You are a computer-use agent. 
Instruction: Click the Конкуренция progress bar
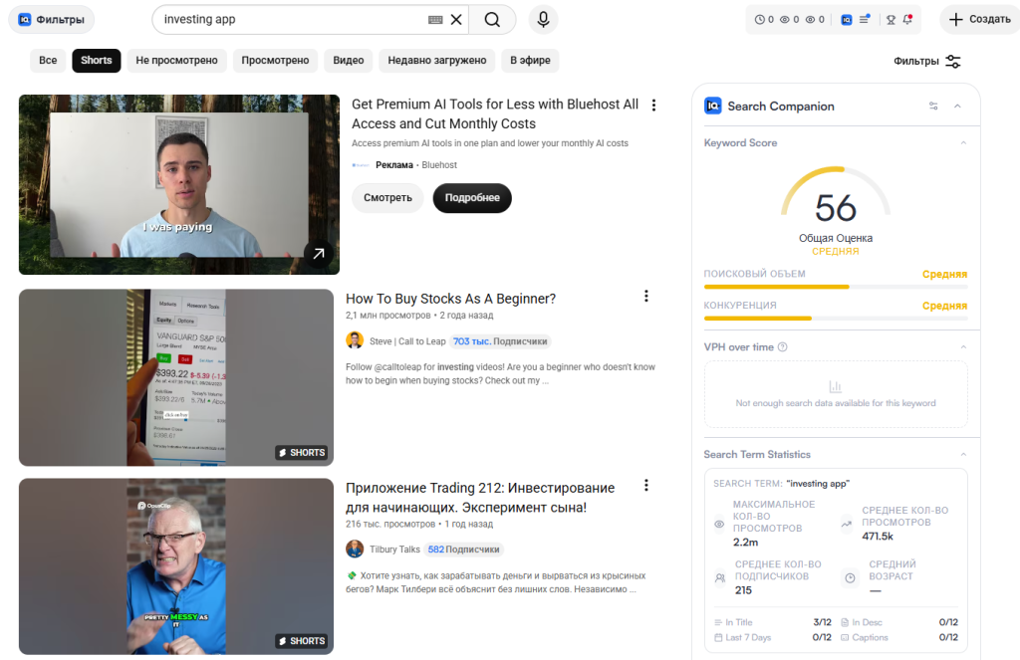tap(836, 318)
